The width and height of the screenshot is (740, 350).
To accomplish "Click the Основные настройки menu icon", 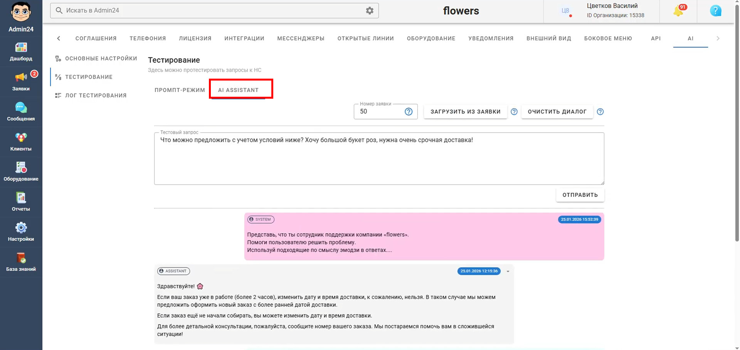I will (x=58, y=59).
